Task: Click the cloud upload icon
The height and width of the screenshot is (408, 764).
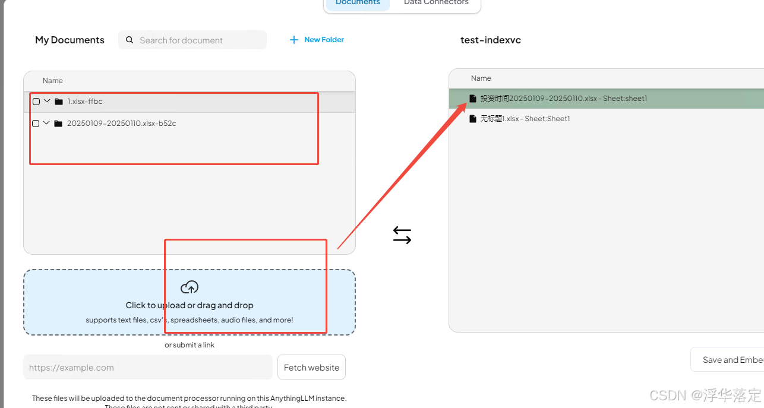Action: [190, 287]
